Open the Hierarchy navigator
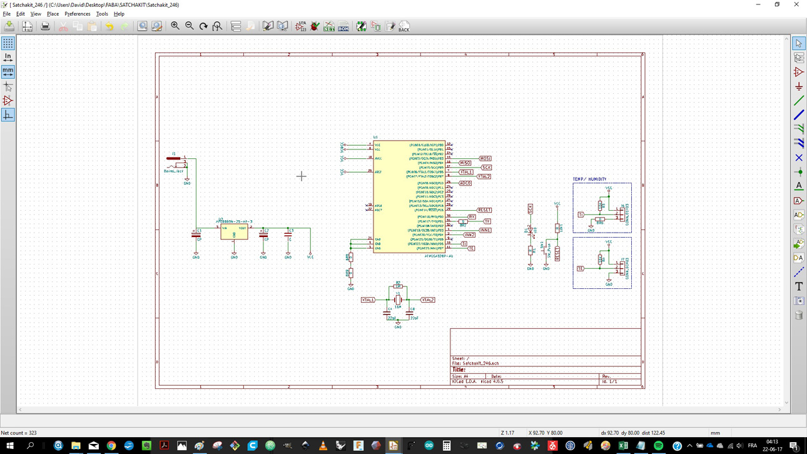 point(236,26)
